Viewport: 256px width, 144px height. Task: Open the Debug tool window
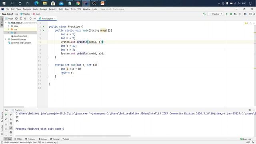43,139
